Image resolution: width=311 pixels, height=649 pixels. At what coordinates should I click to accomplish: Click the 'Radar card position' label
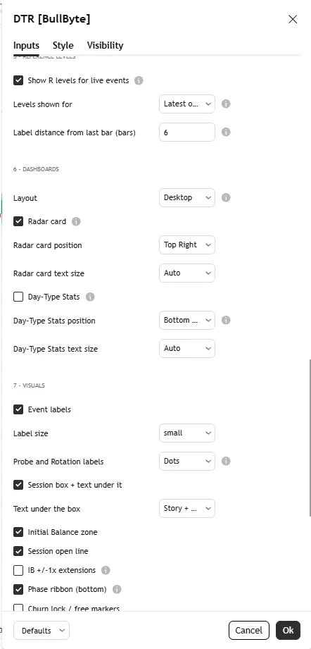[x=48, y=245]
